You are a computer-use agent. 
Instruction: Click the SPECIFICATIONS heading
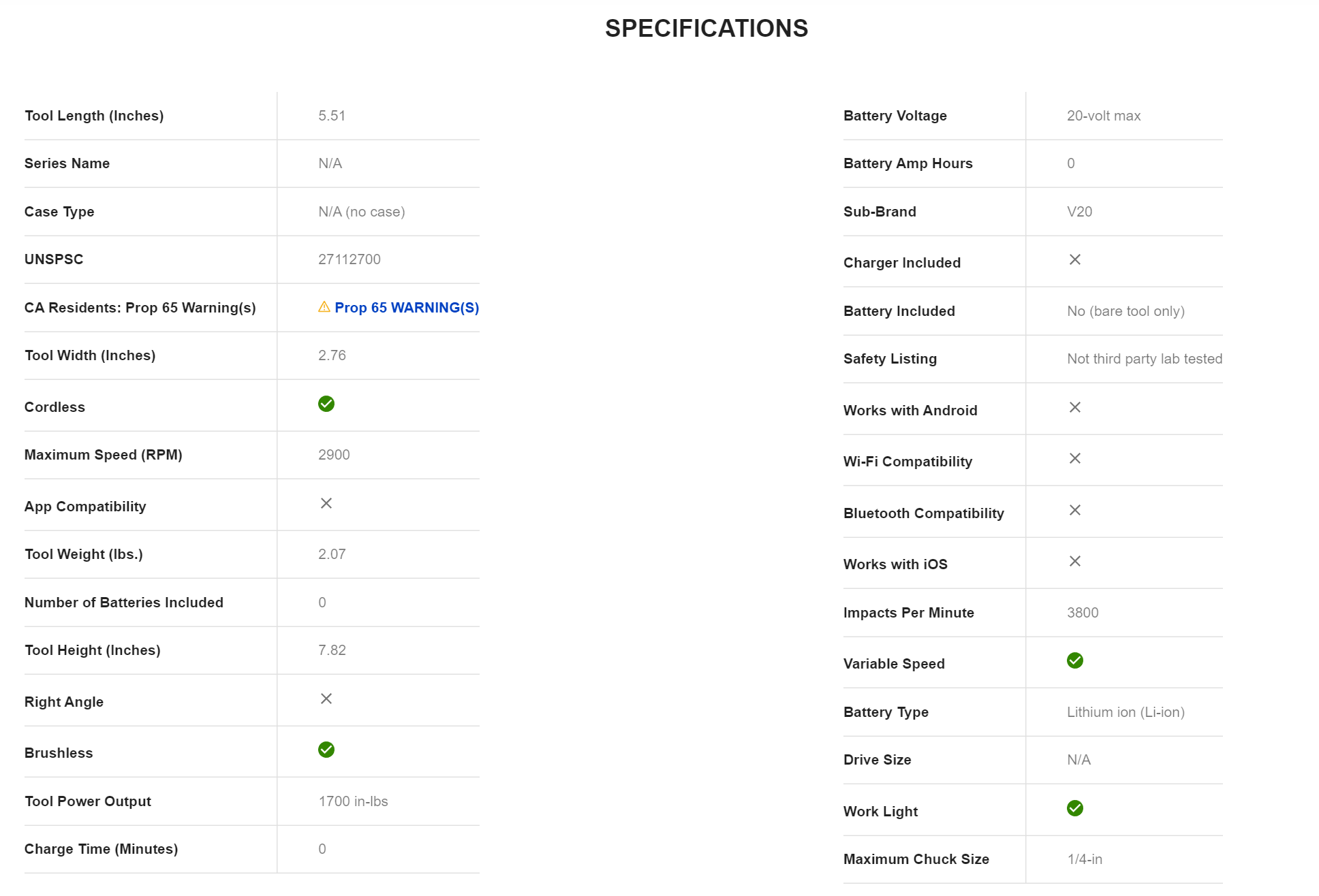tap(707, 29)
